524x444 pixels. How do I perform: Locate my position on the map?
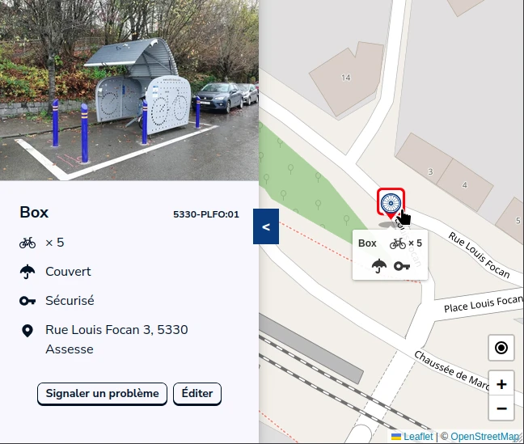coord(501,348)
